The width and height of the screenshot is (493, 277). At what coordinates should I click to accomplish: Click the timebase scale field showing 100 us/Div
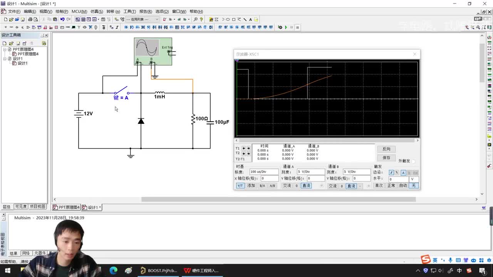click(x=263, y=172)
